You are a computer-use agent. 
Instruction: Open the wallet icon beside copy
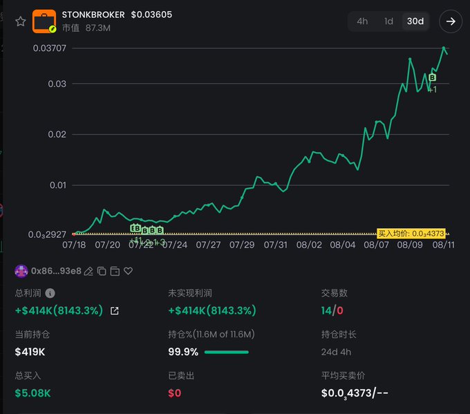pyautogui.click(x=115, y=272)
